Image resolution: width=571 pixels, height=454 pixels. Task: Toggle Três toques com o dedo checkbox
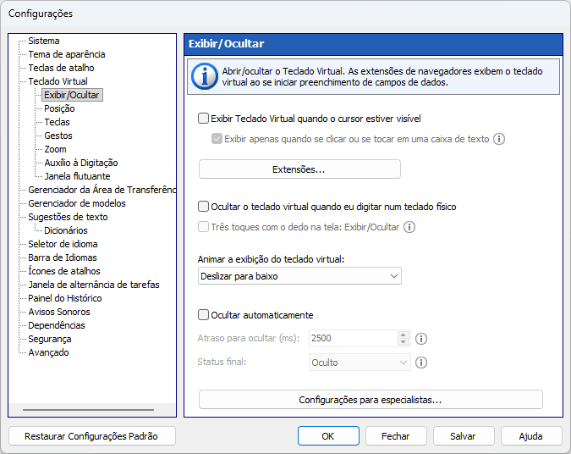203,227
